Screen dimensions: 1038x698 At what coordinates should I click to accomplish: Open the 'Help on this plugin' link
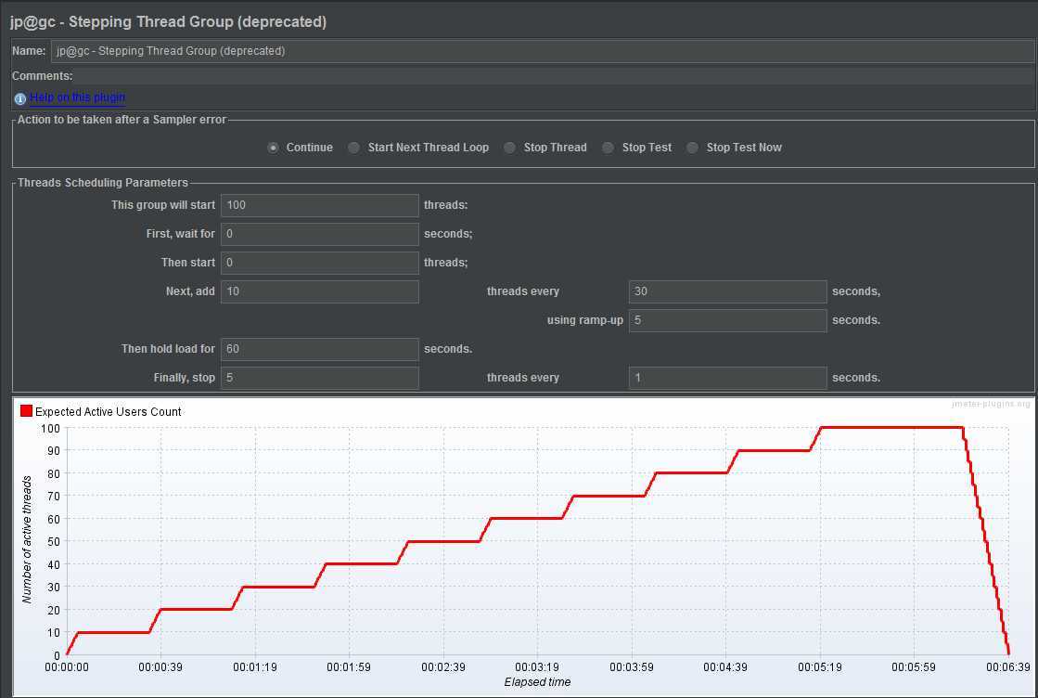77,97
